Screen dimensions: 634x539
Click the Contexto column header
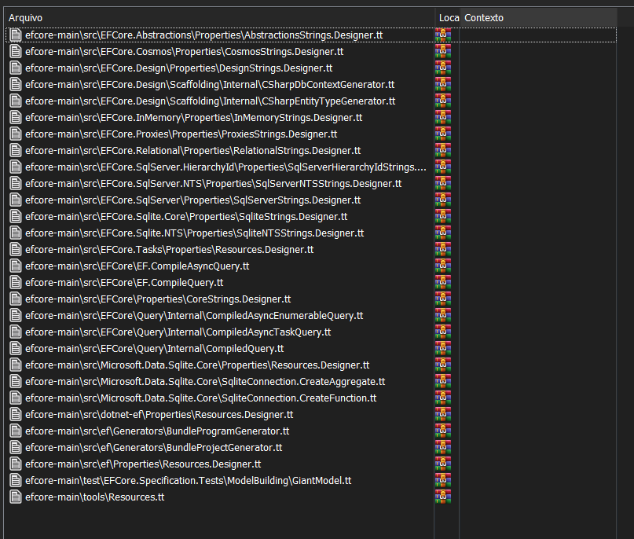[x=538, y=18]
